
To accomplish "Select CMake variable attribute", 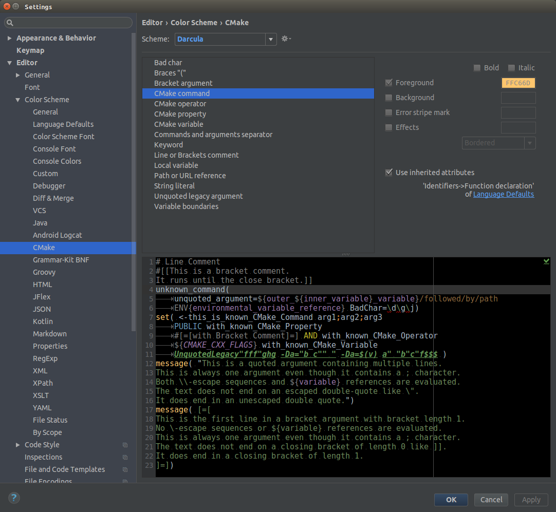I will click(x=258, y=124).
